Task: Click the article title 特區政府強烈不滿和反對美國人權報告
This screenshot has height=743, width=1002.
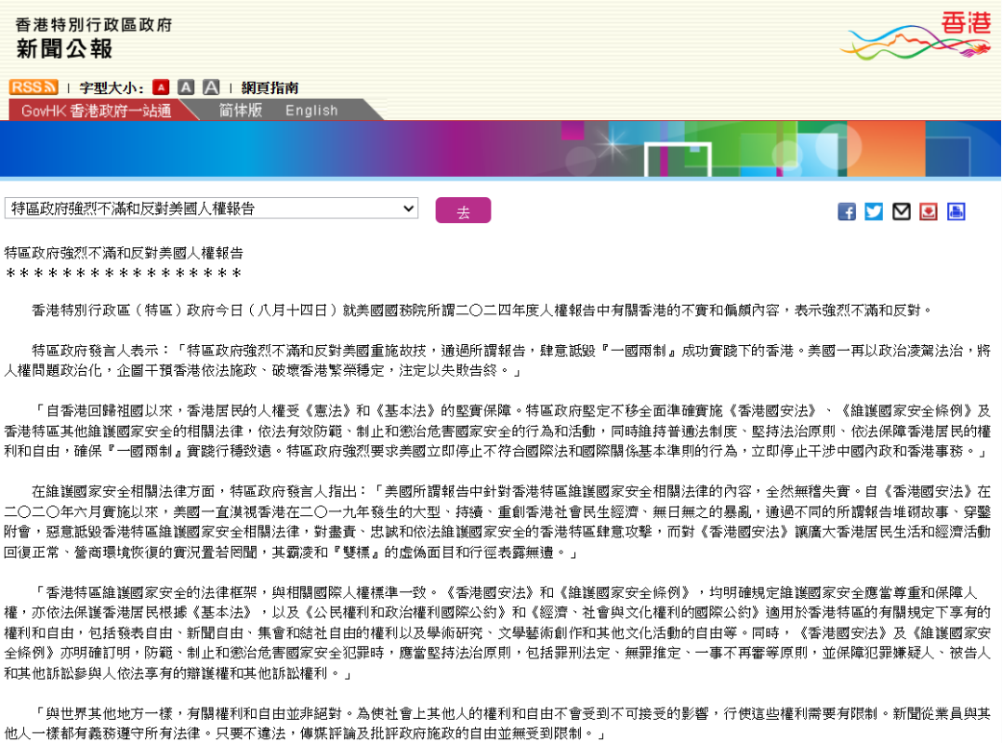Action: [124, 252]
